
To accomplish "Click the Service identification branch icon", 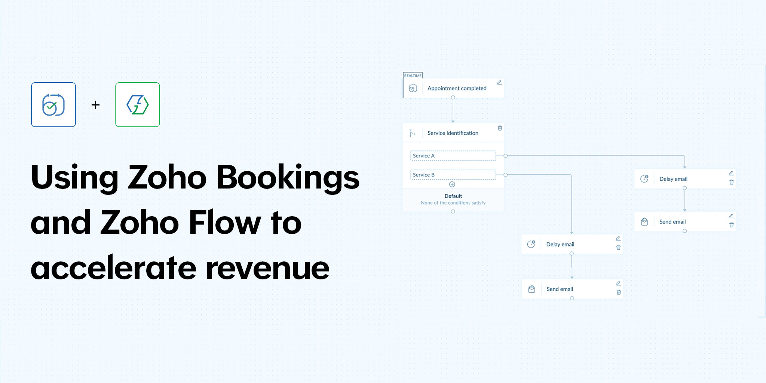I will click(413, 133).
